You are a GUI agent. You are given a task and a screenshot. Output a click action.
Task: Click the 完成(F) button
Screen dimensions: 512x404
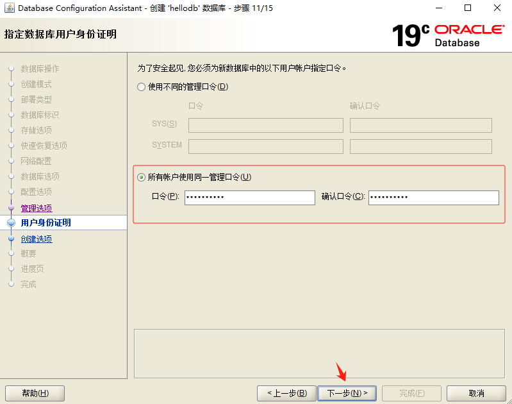(x=412, y=393)
